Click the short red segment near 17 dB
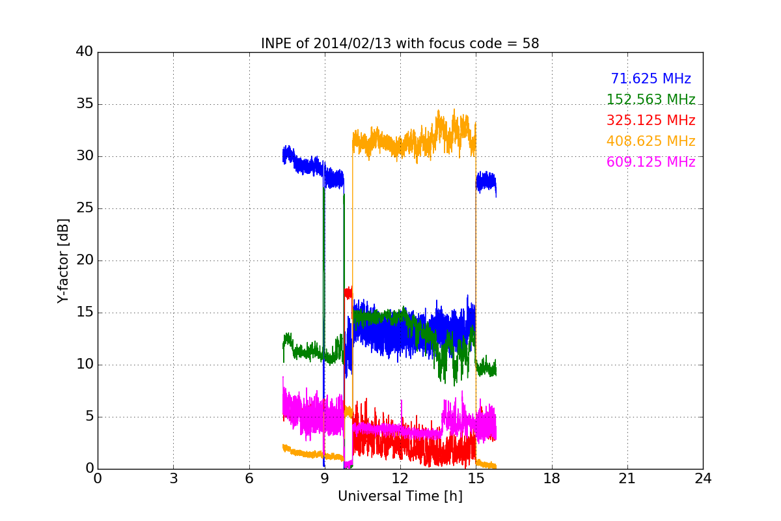The width and height of the screenshot is (781, 521). click(x=348, y=292)
